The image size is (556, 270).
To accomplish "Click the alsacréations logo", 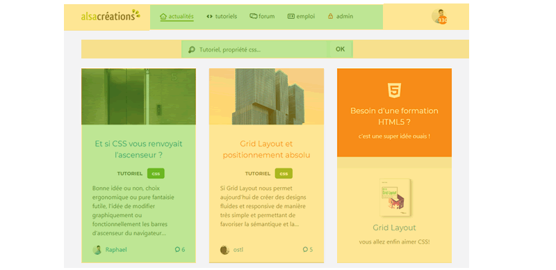I will pyautogui.click(x=111, y=15).
